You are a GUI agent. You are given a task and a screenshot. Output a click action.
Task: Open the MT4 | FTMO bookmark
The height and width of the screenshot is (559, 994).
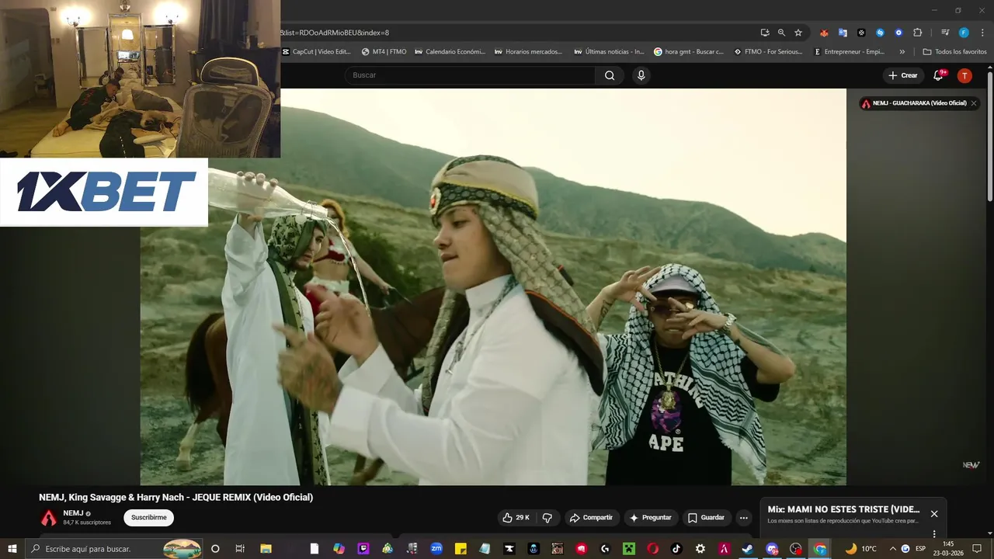click(384, 52)
